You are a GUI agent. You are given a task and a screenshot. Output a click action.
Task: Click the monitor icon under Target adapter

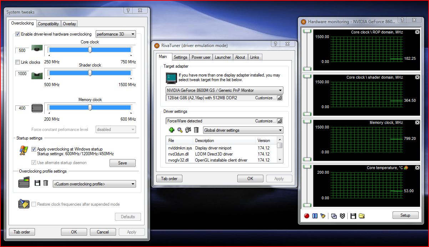tap(172, 78)
